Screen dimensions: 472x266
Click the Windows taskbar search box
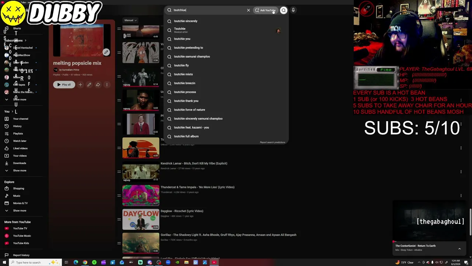(x=34, y=262)
